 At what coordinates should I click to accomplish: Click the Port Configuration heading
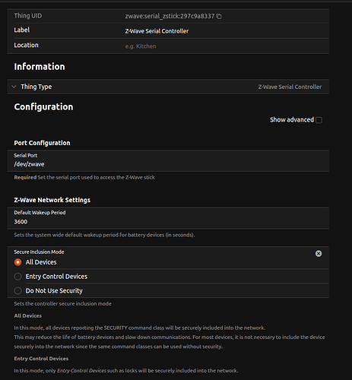[x=42, y=143]
